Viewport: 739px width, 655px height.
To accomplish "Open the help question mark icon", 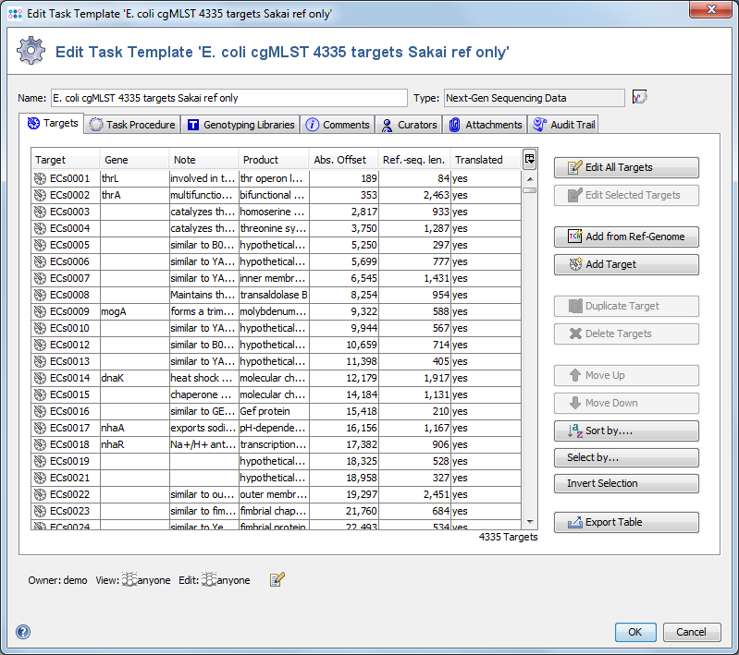I will coord(23,632).
